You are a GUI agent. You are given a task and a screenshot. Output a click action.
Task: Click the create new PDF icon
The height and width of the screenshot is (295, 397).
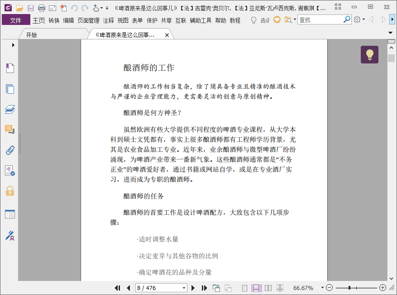63,8
